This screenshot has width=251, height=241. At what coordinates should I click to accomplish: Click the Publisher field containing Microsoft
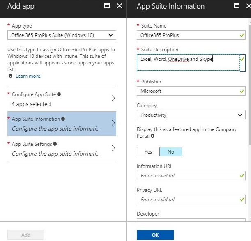pyautogui.click(x=191, y=91)
